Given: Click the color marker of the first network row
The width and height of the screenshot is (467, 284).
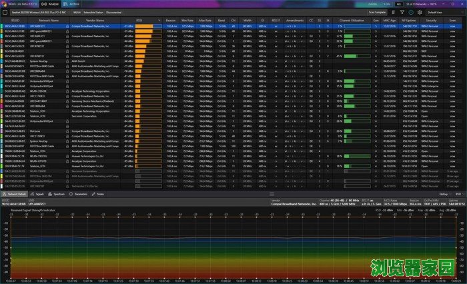Looking at the screenshot, I should coord(3,26).
